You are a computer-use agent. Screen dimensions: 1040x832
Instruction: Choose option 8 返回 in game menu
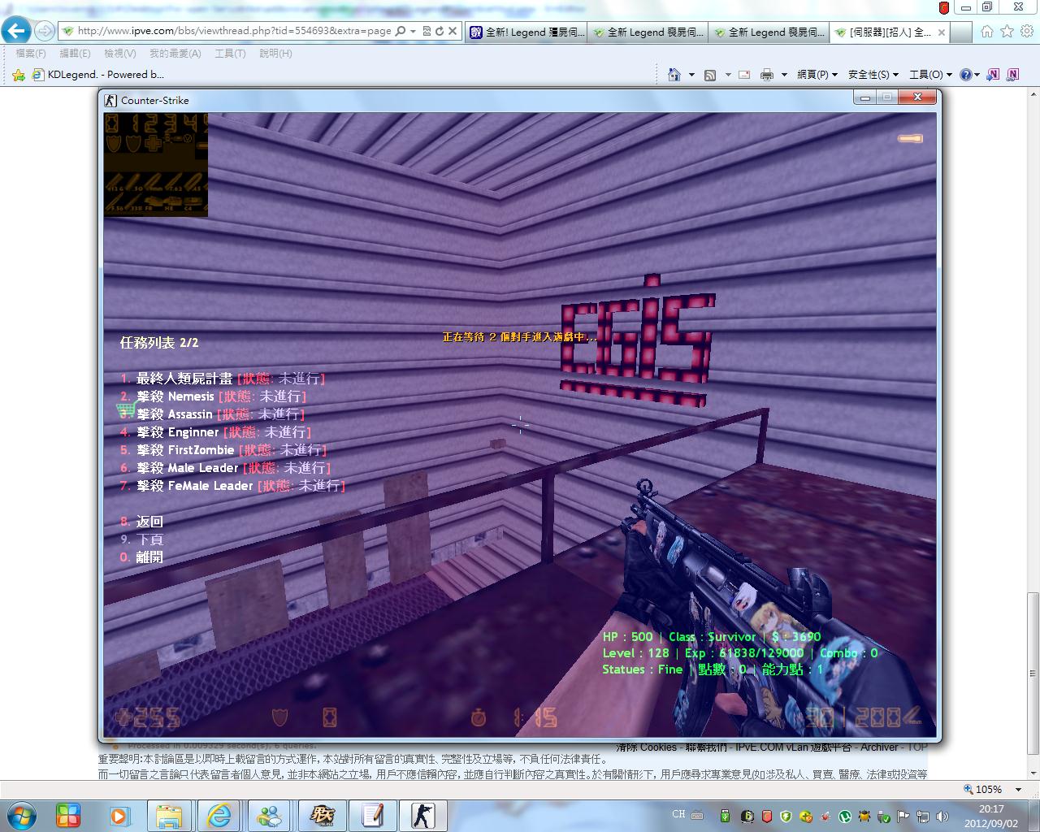point(141,522)
